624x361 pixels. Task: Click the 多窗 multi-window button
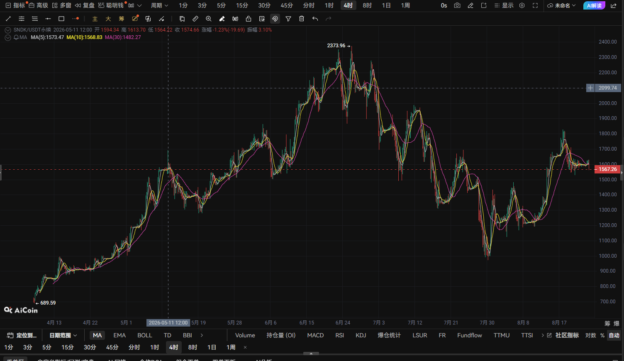click(62, 5)
